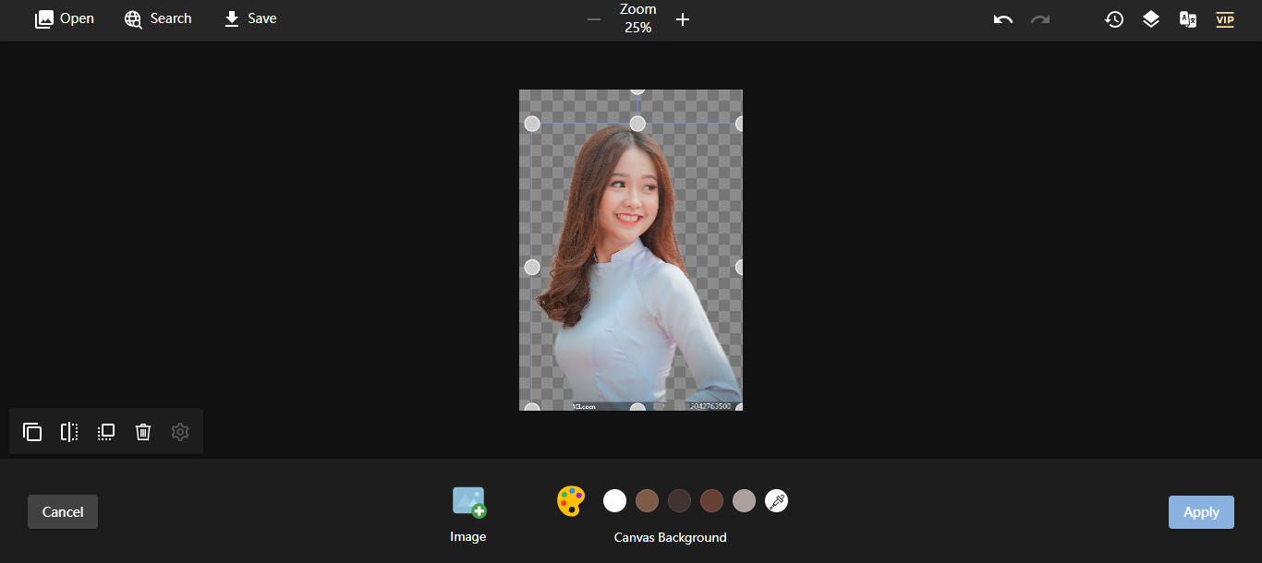Flip the image horizontally with mirror icon

point(69,432)
